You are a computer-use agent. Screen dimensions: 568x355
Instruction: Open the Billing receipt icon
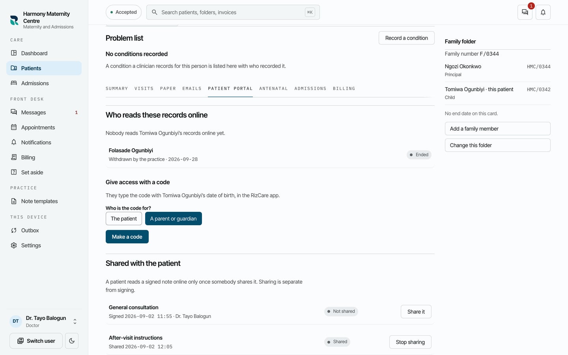[x=14, y=157]
